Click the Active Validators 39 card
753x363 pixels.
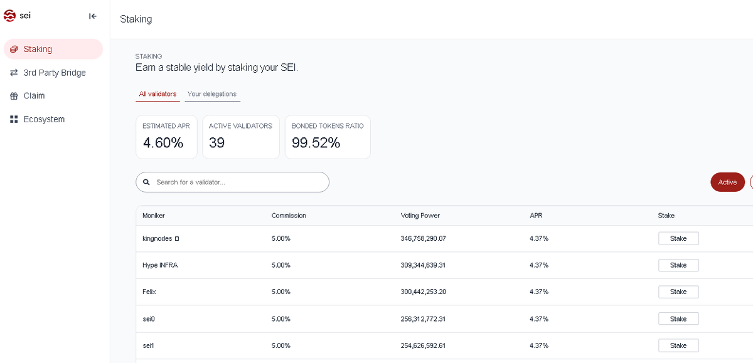pyautogui.click(x=241, y=137)
